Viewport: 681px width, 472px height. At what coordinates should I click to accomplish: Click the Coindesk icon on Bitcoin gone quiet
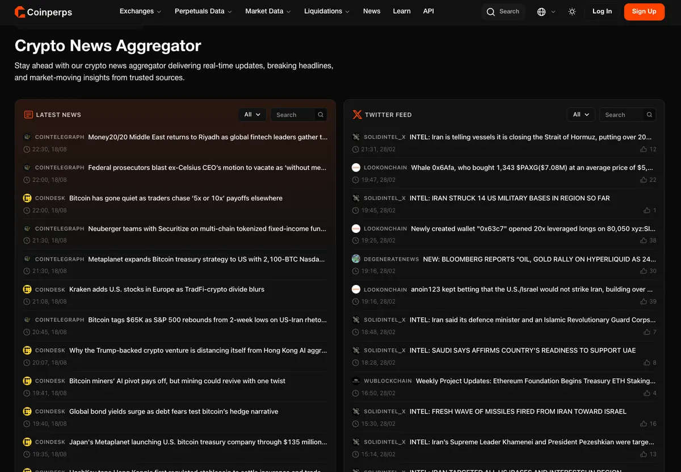(27, 198)
